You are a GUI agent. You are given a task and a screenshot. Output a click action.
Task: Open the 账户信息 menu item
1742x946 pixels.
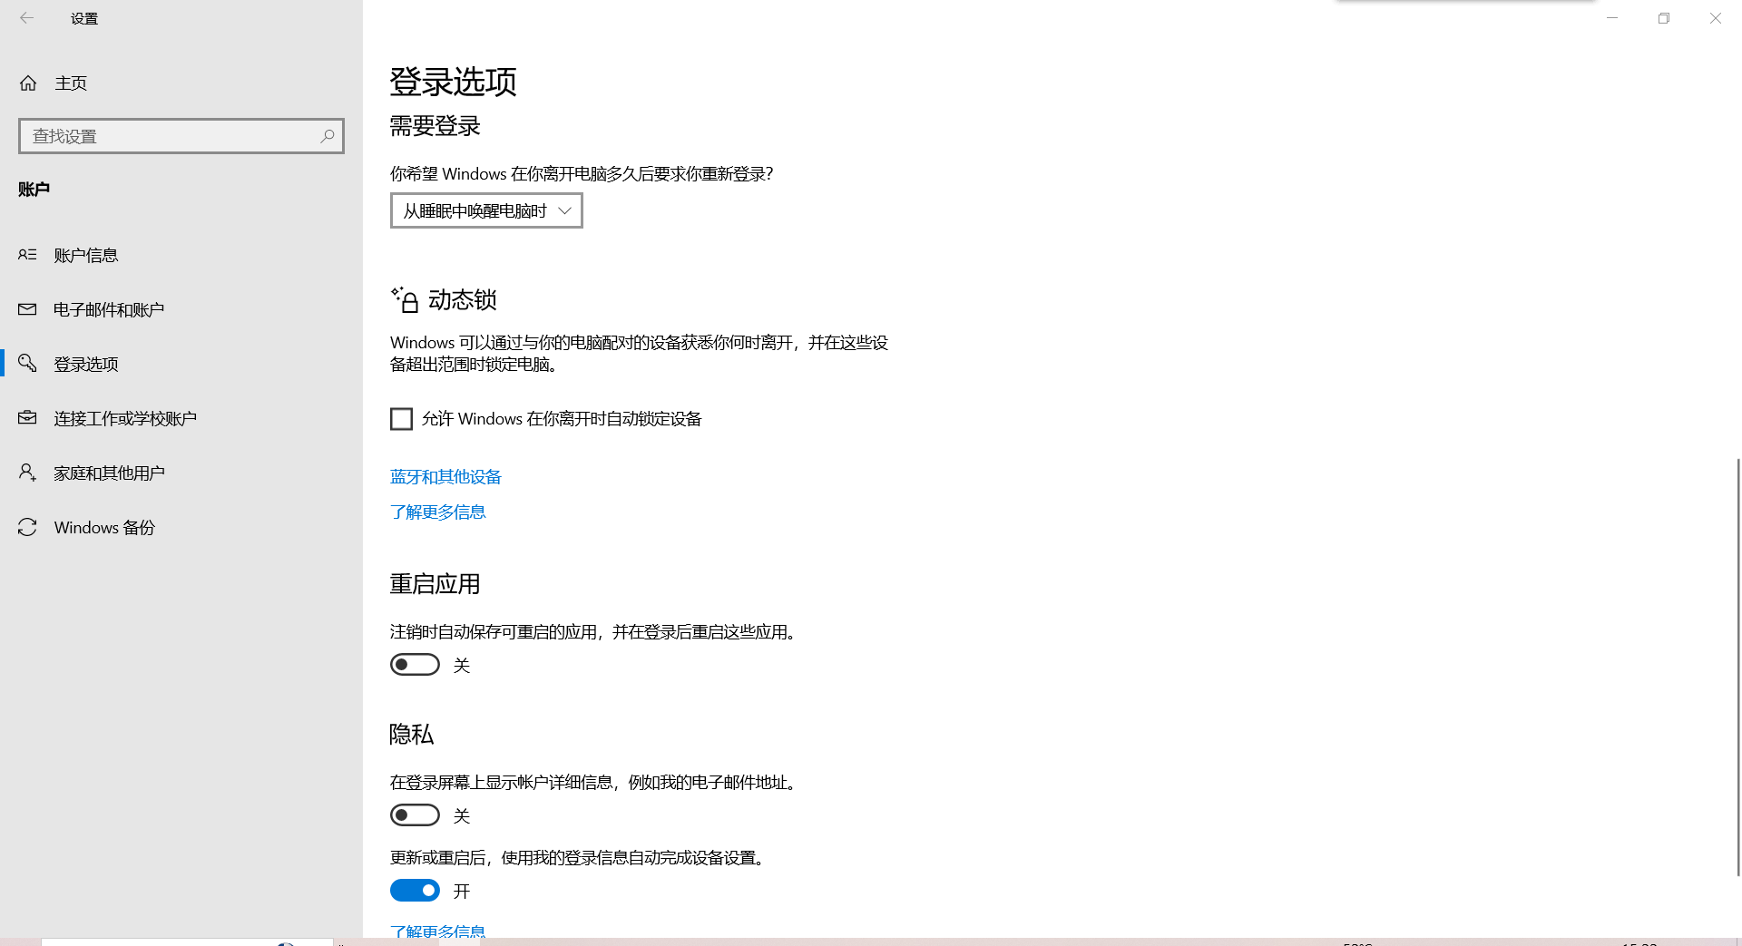click(181, 255)
